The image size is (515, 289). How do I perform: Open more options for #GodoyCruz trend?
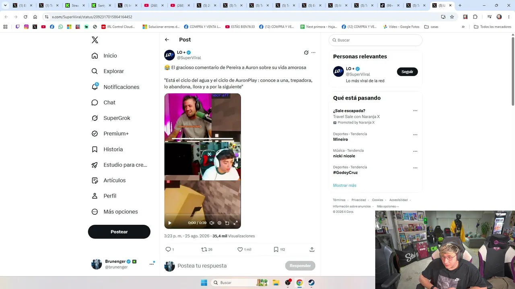click(415, 168)
